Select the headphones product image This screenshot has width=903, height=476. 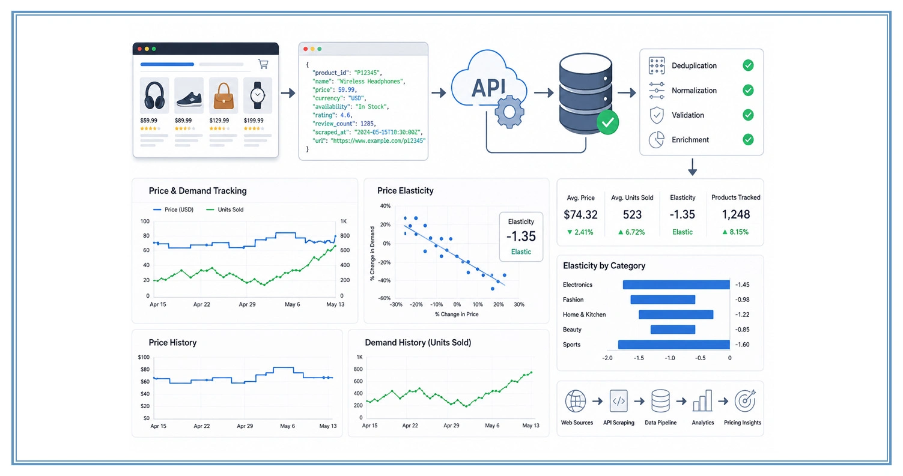pos(154,95)
